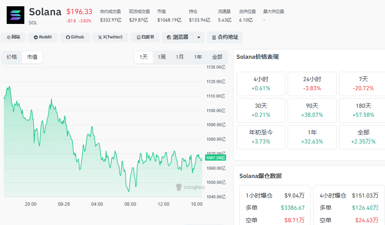Viewport: 385px width, 225px height.
Task: Open the 白皮书 whitepaper button
Action: tap(145, 37)
